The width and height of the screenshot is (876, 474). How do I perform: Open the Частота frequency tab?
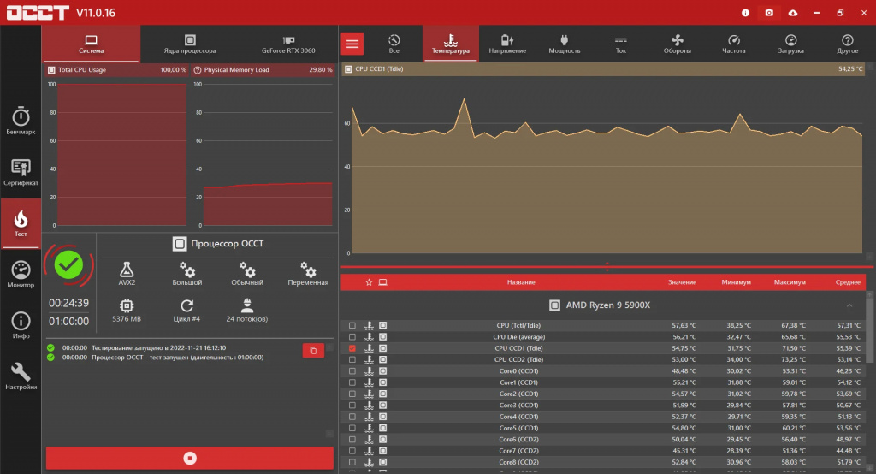tap(733, 44)
